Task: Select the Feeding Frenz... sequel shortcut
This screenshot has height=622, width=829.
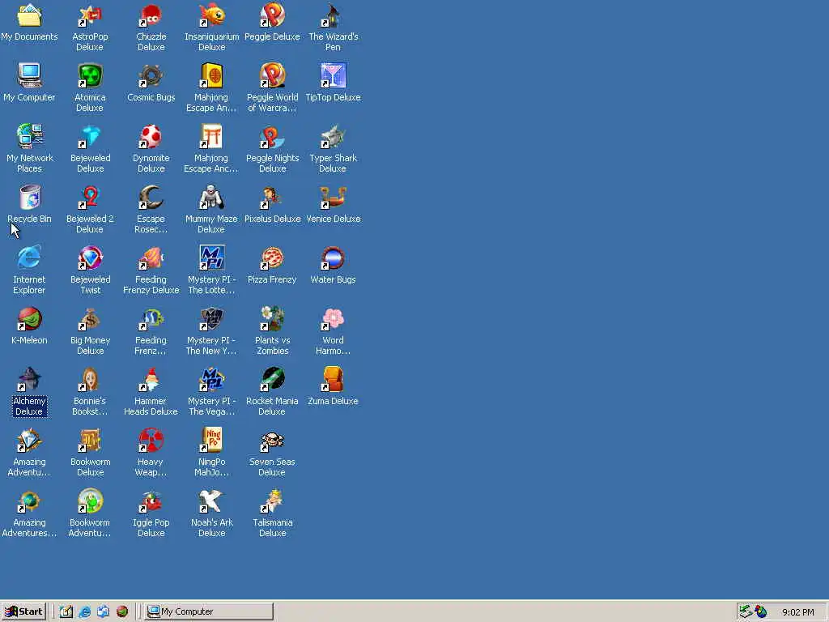Action: point(151,319)
